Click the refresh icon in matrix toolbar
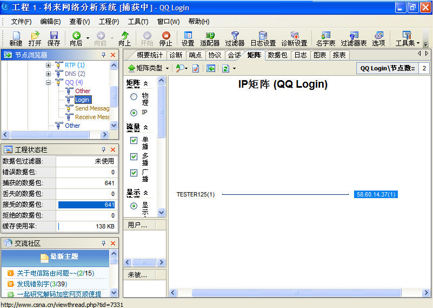The width and height of the screenshot is (433, 308). pos(225,68)
